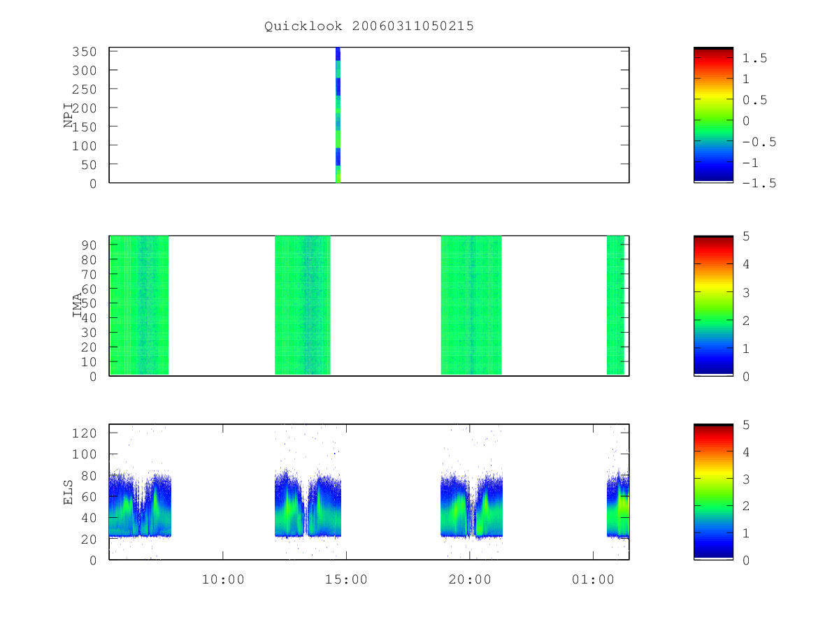
Task: Click the ELS panel color scale bar
Action: [x=713, y=491]
